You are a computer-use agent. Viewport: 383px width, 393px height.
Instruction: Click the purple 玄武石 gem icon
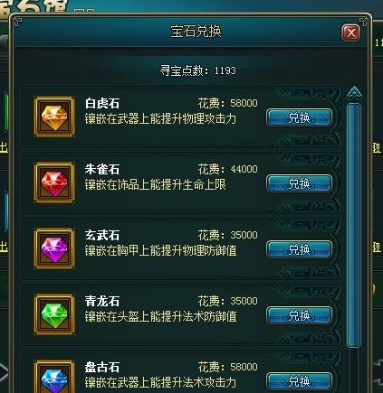[x=54, y=248]
